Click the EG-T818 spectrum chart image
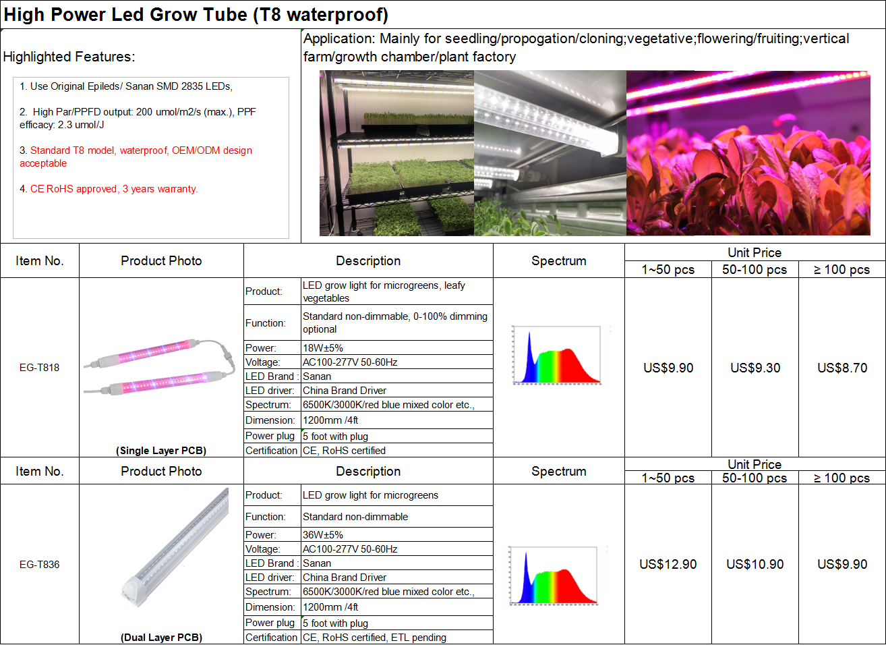This screenshot has height=645, width=886. pyautogui.click(x=557, y=355)
